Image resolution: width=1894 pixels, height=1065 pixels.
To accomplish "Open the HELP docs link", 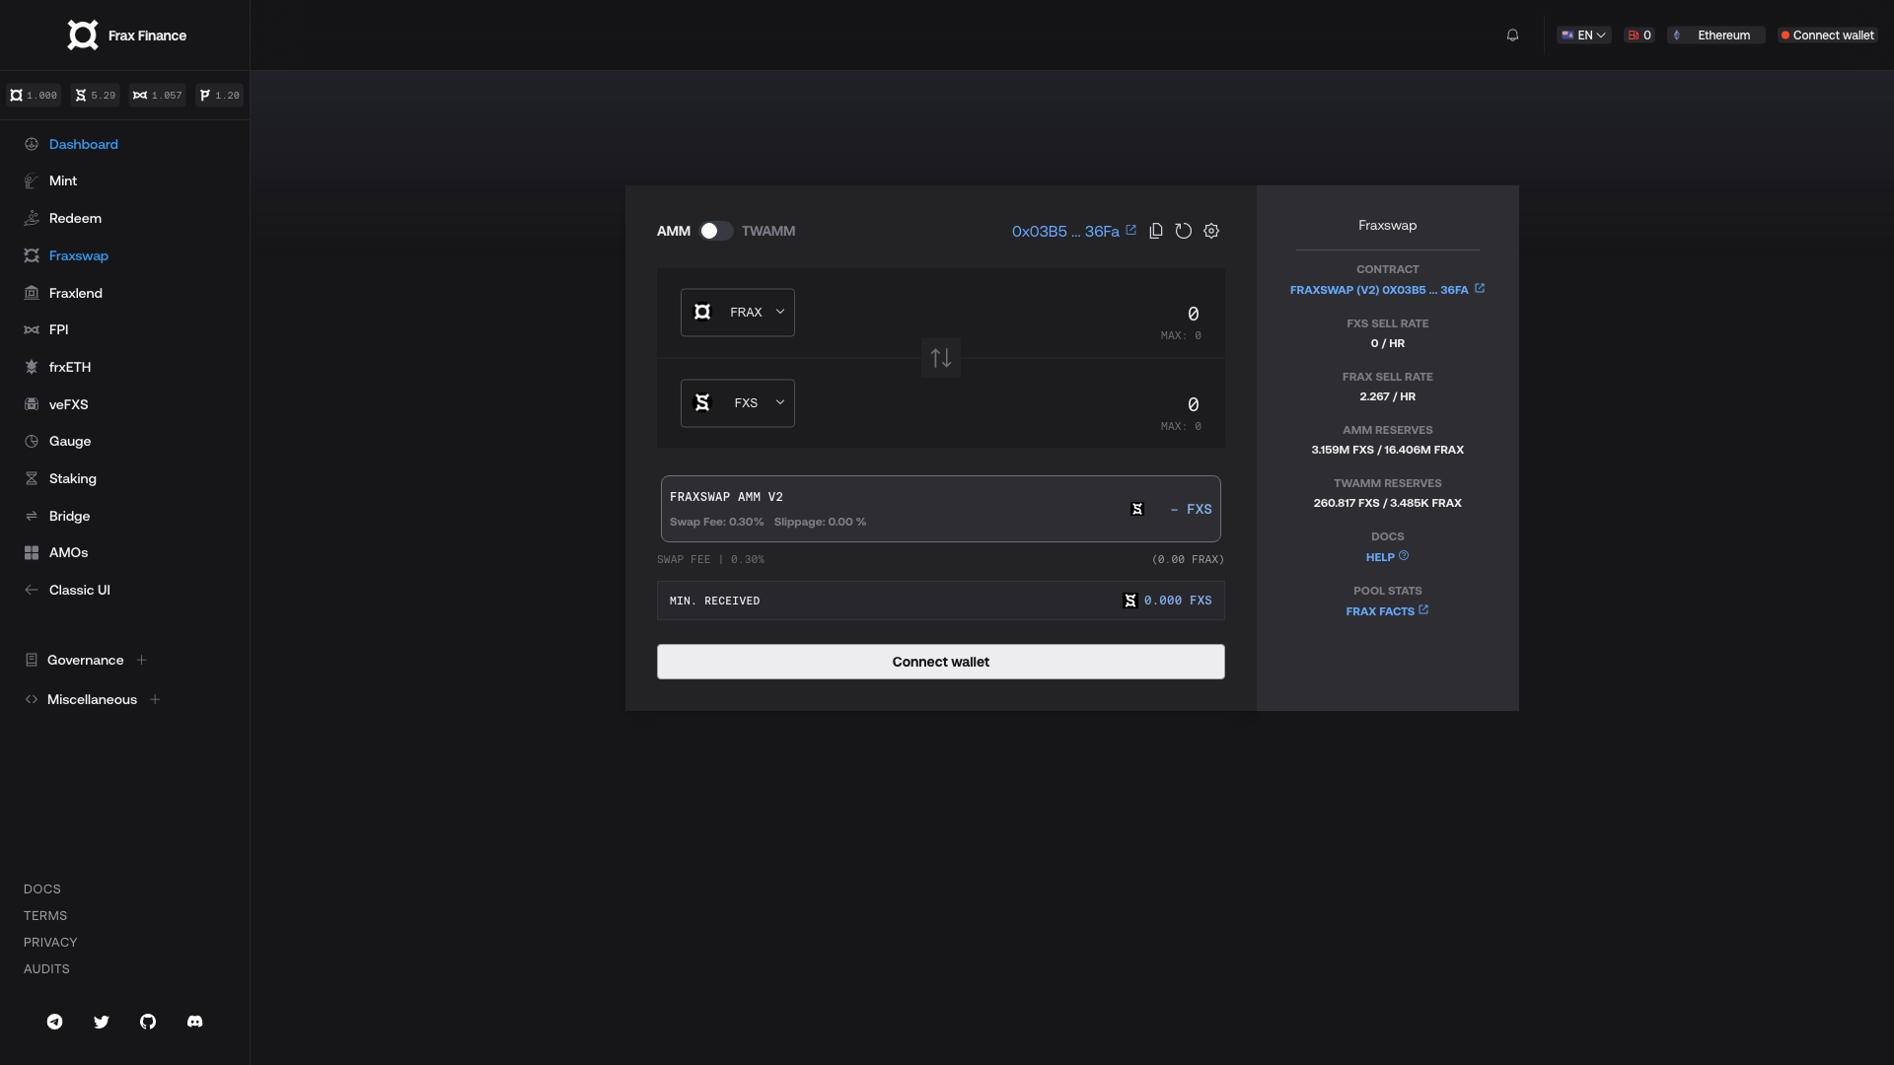I will (x=1387, y=557).
